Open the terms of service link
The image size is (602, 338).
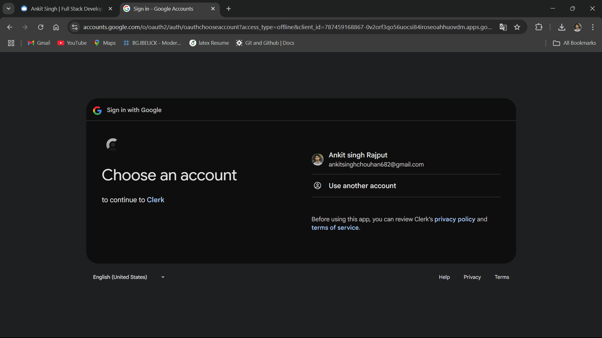pyautogui.click(x=335, y=228)
